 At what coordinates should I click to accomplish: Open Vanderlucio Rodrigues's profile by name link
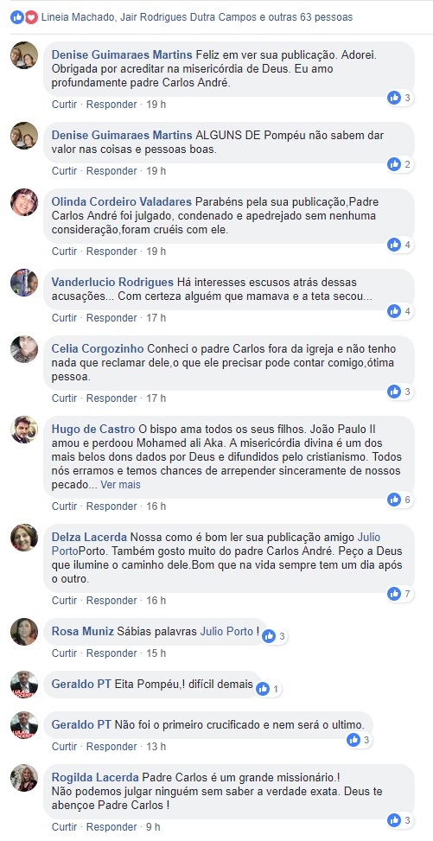click(x=112, y=282)
